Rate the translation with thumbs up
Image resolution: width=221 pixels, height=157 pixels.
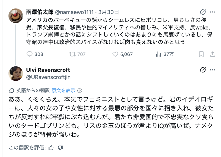[51, 148]
